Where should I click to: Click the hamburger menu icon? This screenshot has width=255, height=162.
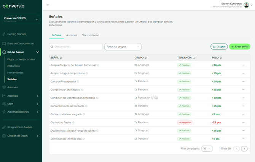[48, 5]
